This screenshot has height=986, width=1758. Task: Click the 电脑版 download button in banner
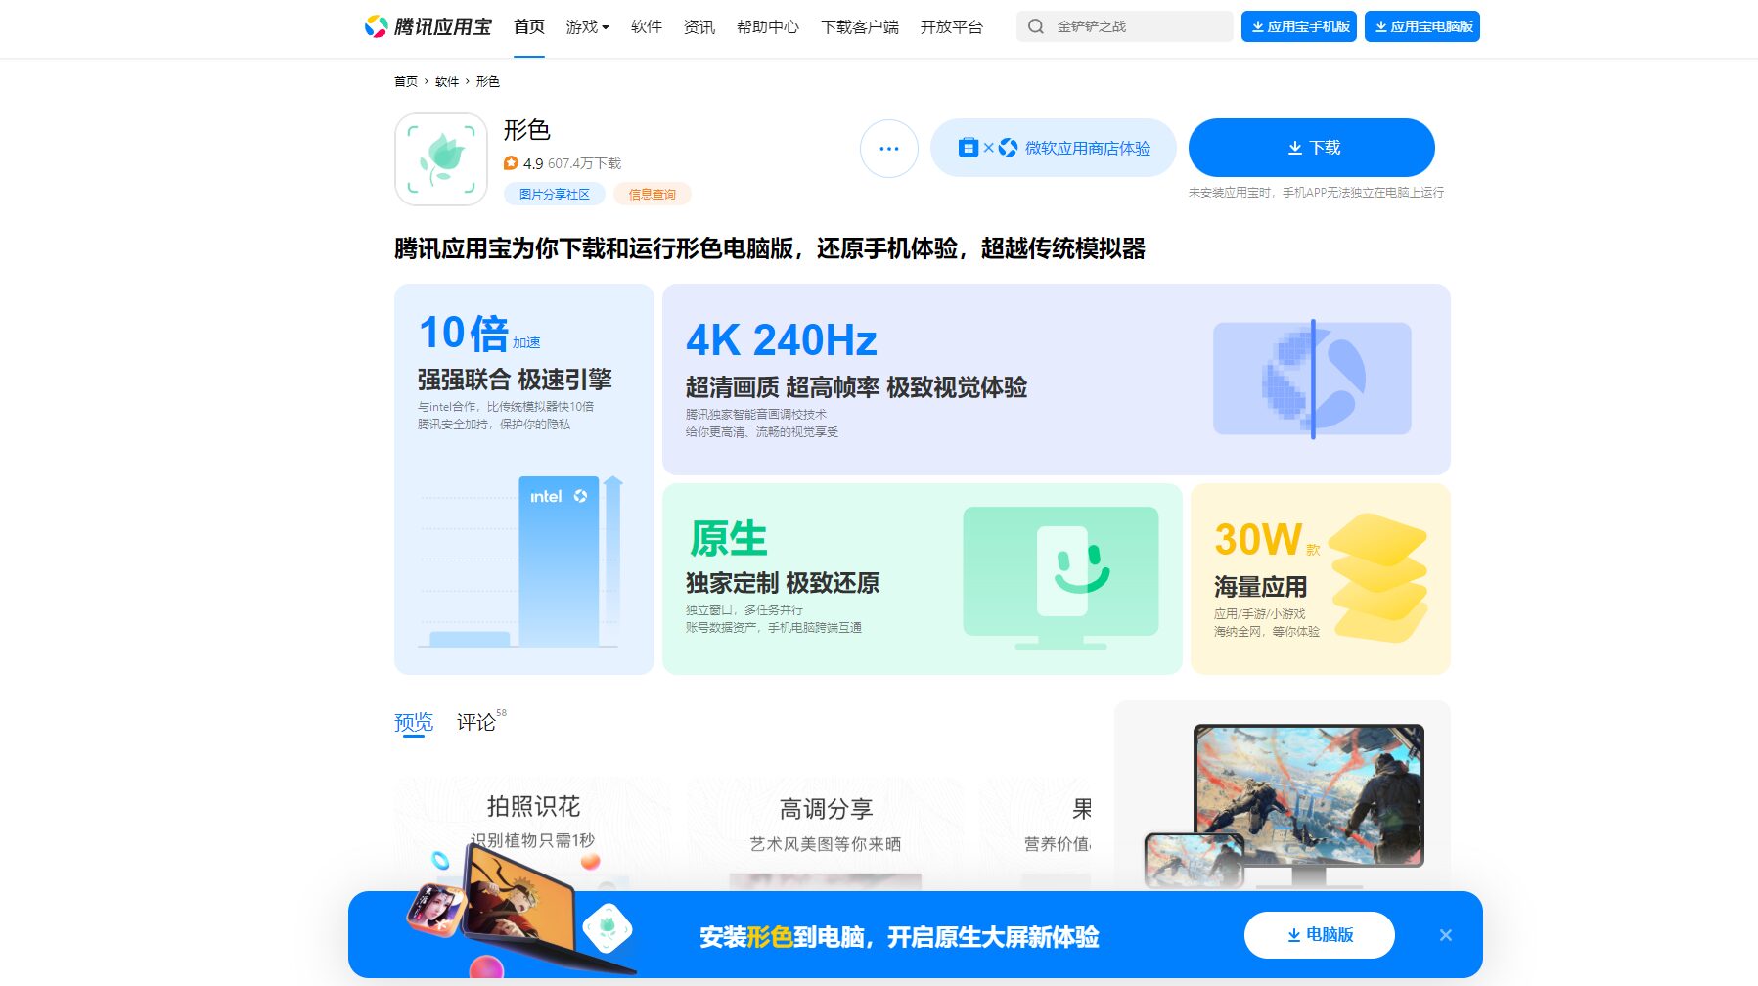pyautogui.click(x=1320, y=935)
